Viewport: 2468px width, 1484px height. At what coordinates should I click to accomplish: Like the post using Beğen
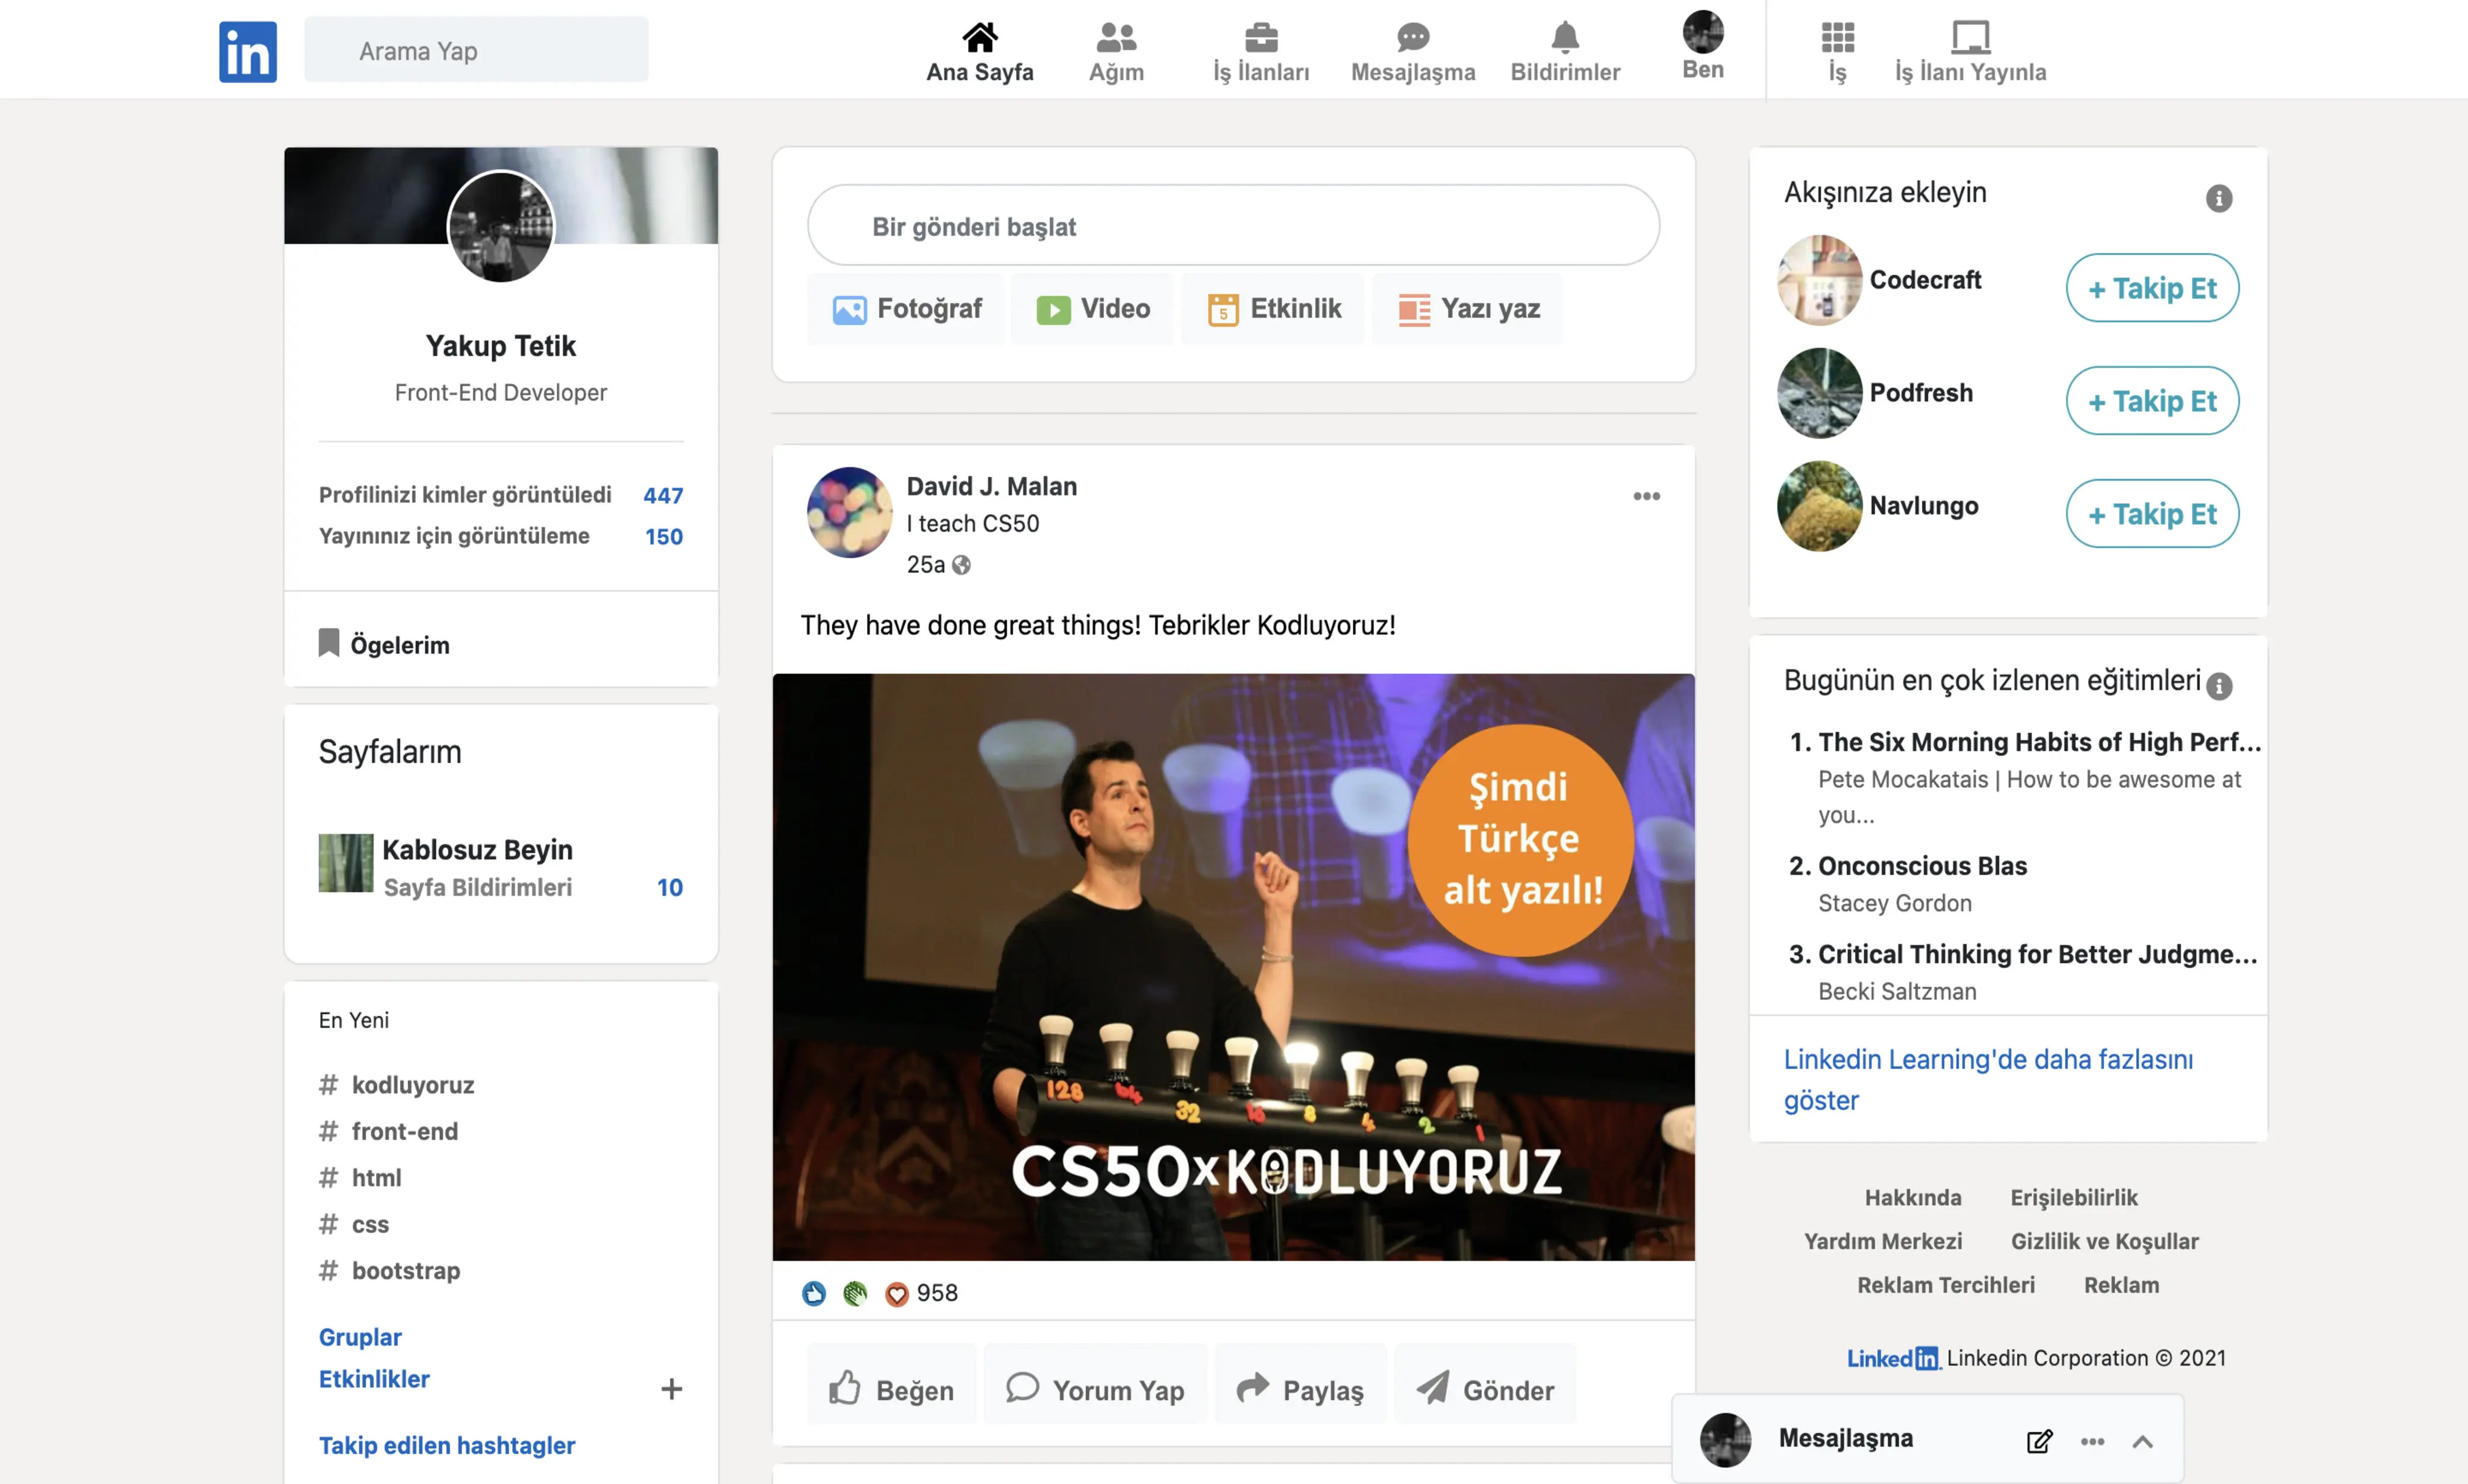[891, 1387]
